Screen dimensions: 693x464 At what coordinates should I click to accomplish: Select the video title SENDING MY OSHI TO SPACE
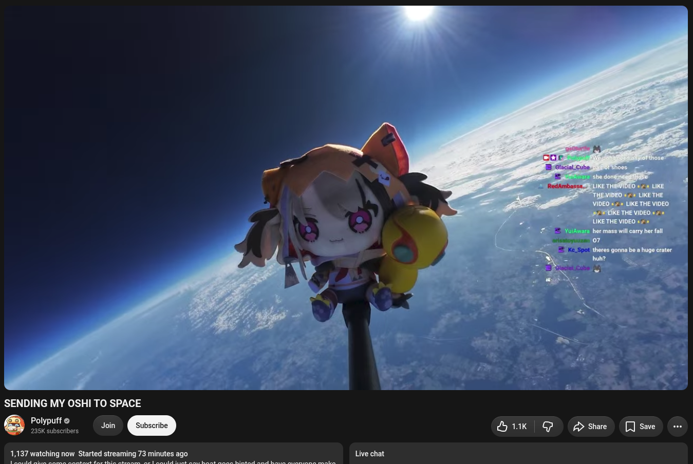pyautogui.click(x=72, y=403)
